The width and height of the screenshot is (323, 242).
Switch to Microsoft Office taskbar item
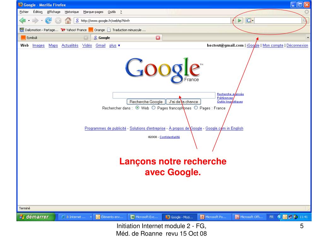[x=249, y=217]
